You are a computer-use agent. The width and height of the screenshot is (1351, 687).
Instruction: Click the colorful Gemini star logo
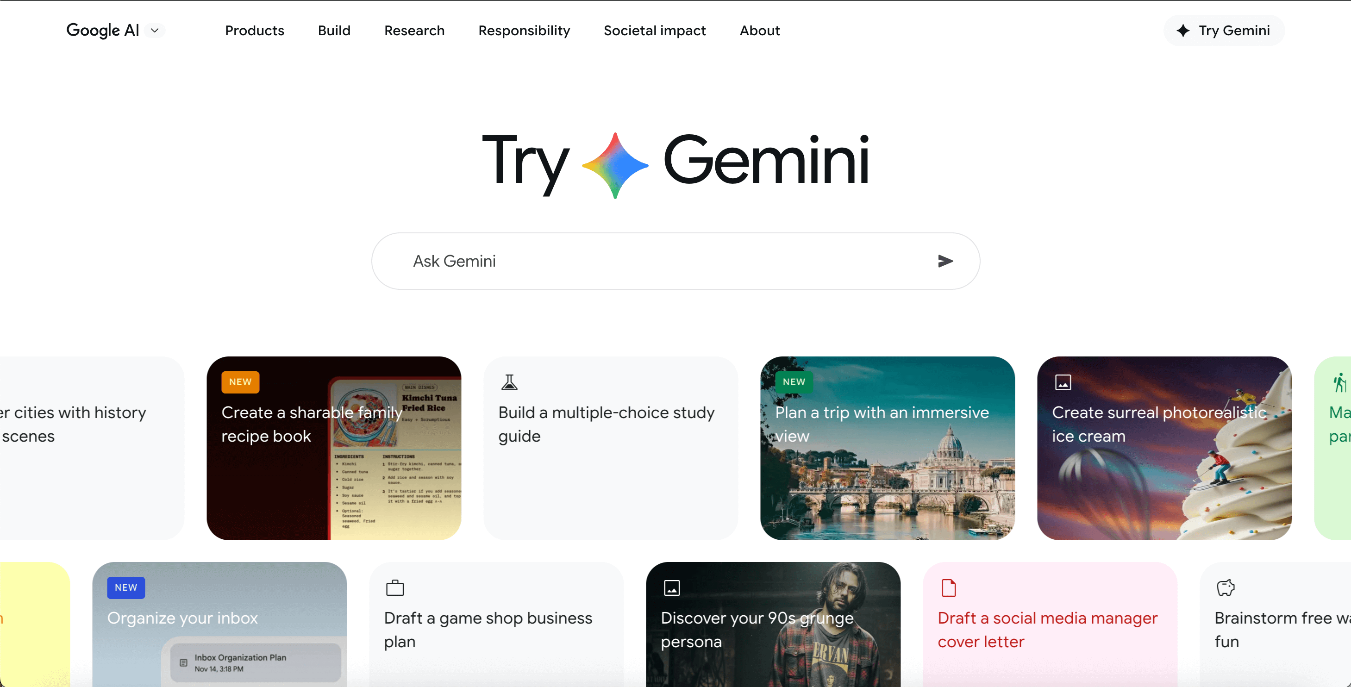coord(615,166)
